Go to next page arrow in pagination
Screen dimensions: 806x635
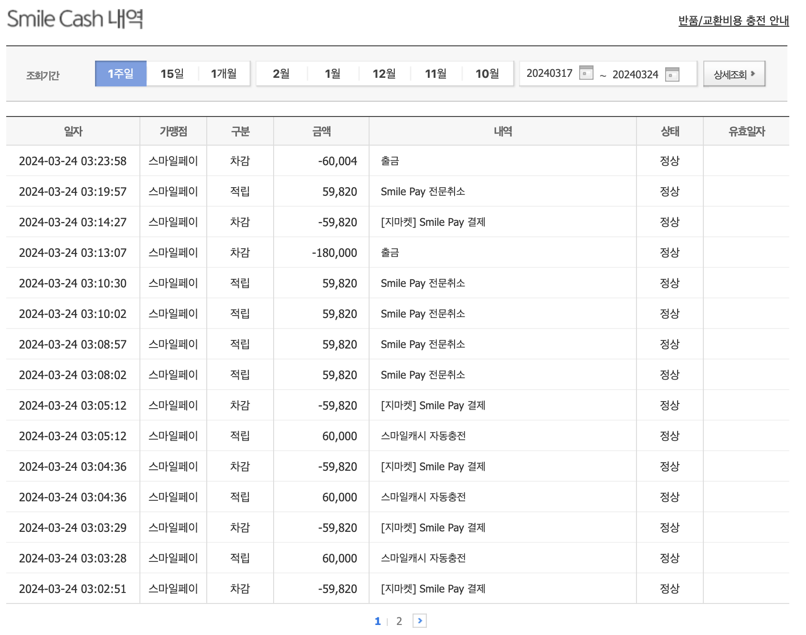420,621
